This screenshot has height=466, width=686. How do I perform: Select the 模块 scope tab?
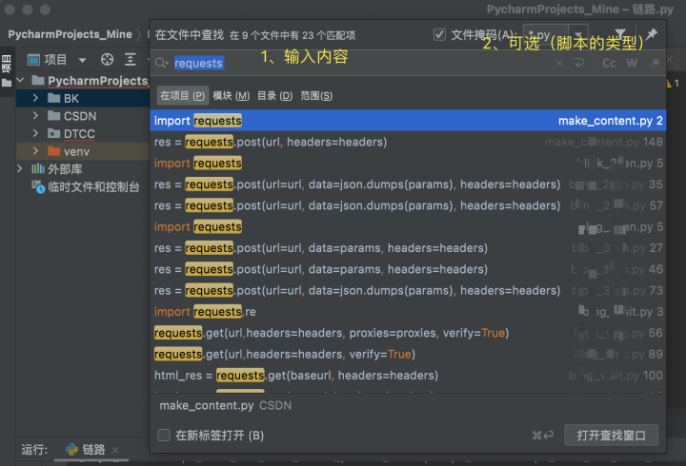(x=231, y=96)
